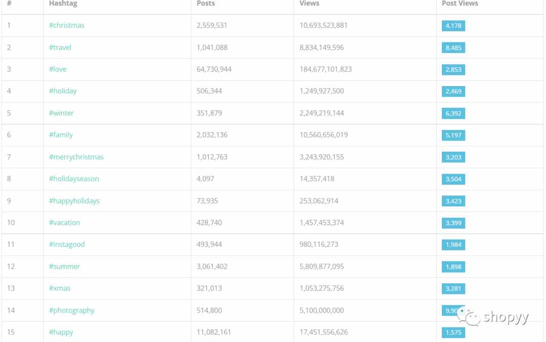Open the #christmas hashtag link
The height and width of the screenshot is (342, 546).
[x=67, y=25]
